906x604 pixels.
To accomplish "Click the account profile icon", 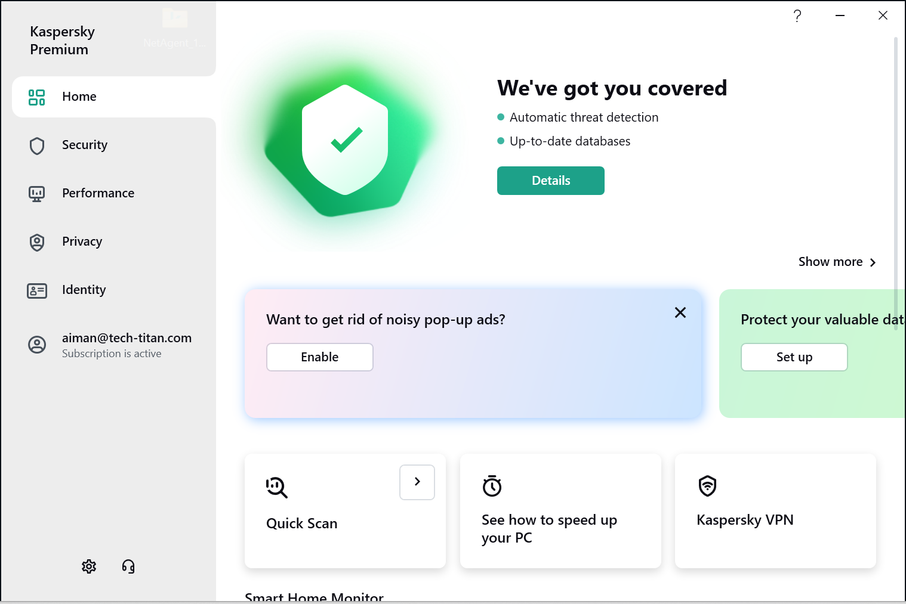I will tap(37, 345).
